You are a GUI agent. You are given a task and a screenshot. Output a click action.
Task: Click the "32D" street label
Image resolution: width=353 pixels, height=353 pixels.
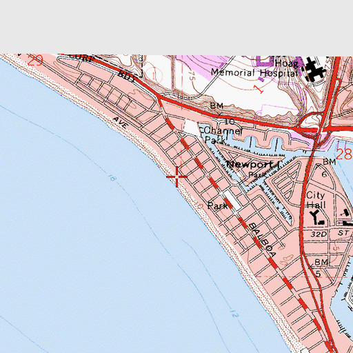(319, 234)
